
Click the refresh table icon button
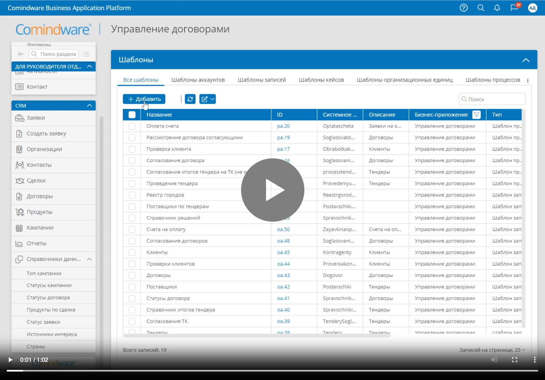pos(190,99)
